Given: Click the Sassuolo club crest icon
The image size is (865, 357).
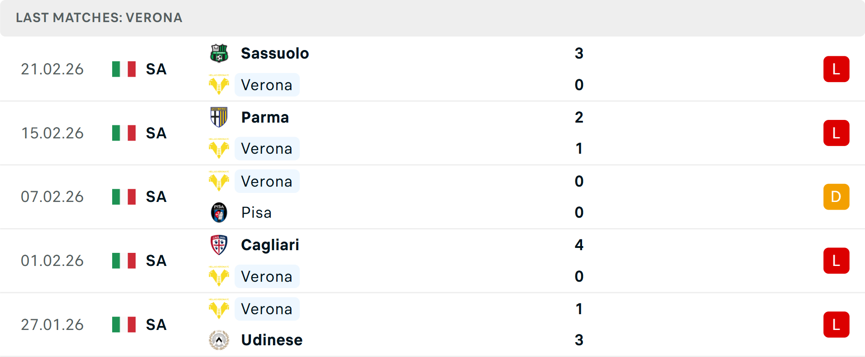Looking at the screenshot, I should (219, 54).
